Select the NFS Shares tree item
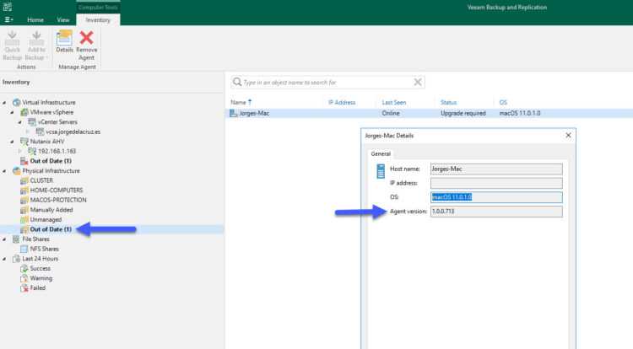This screenshot has height=349, width=633. (x=45, y=249)
